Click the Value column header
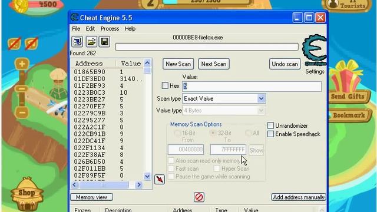Screen dimensions: 377x212 130,64
